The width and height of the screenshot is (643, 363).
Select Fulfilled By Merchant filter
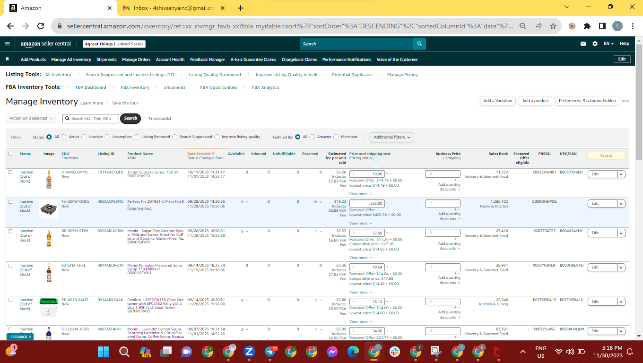[336, 137]
